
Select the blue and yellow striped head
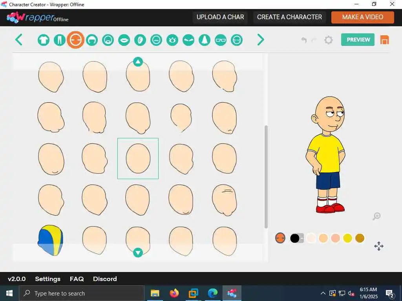(x=51, y=240)
